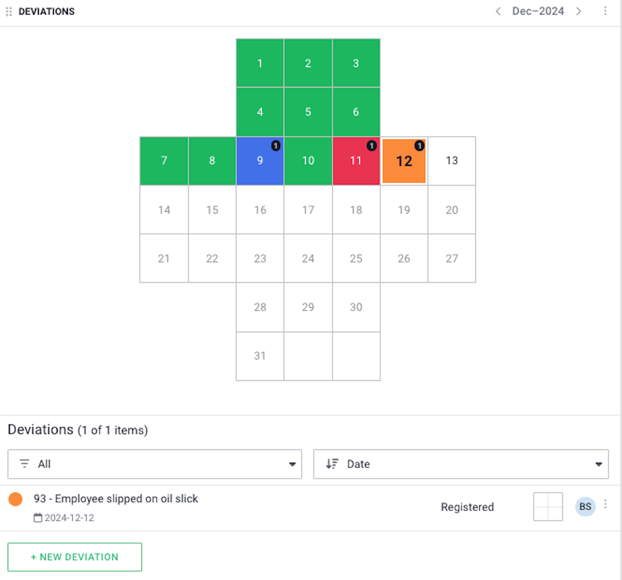This screenshot has width=622, height=580.
Task: Click the BS assignee avatar
Action: click(585, 506)
